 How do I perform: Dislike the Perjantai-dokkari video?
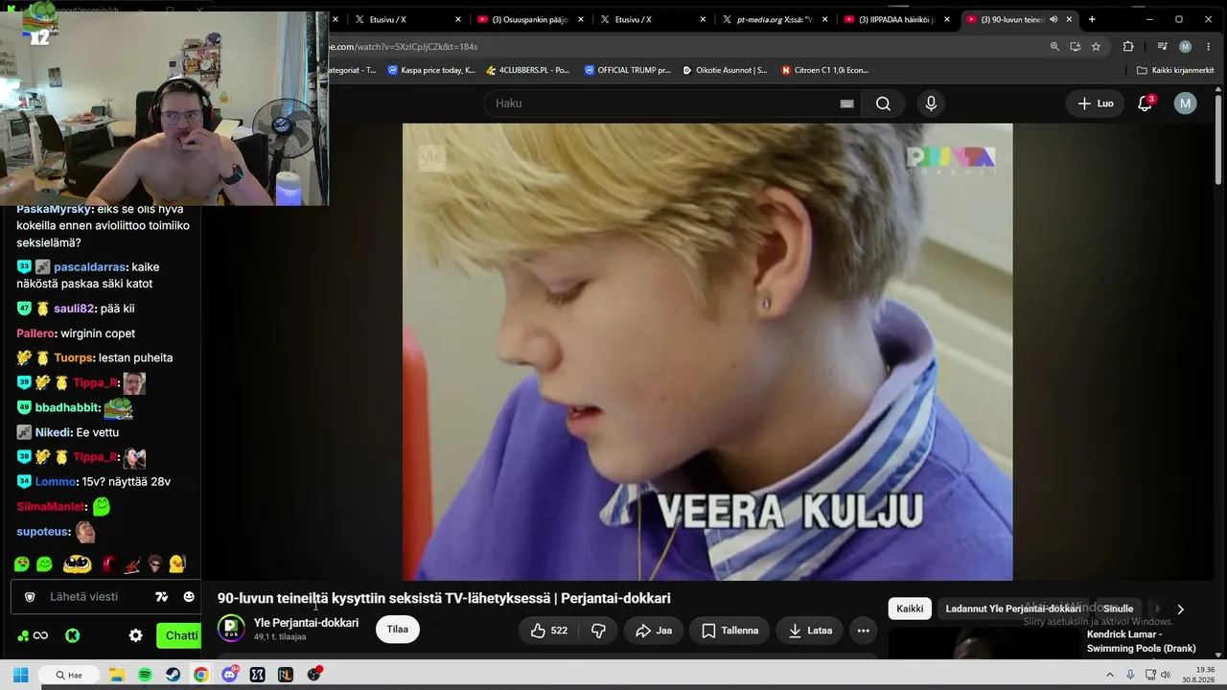pyautogui.click(x=598, y=631)
